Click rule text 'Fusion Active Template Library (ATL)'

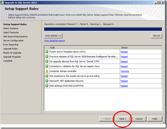[x=68, y=52]
